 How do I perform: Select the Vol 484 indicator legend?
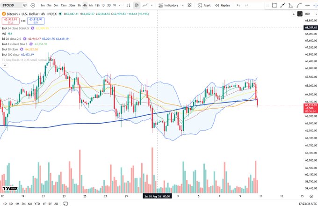7,34
